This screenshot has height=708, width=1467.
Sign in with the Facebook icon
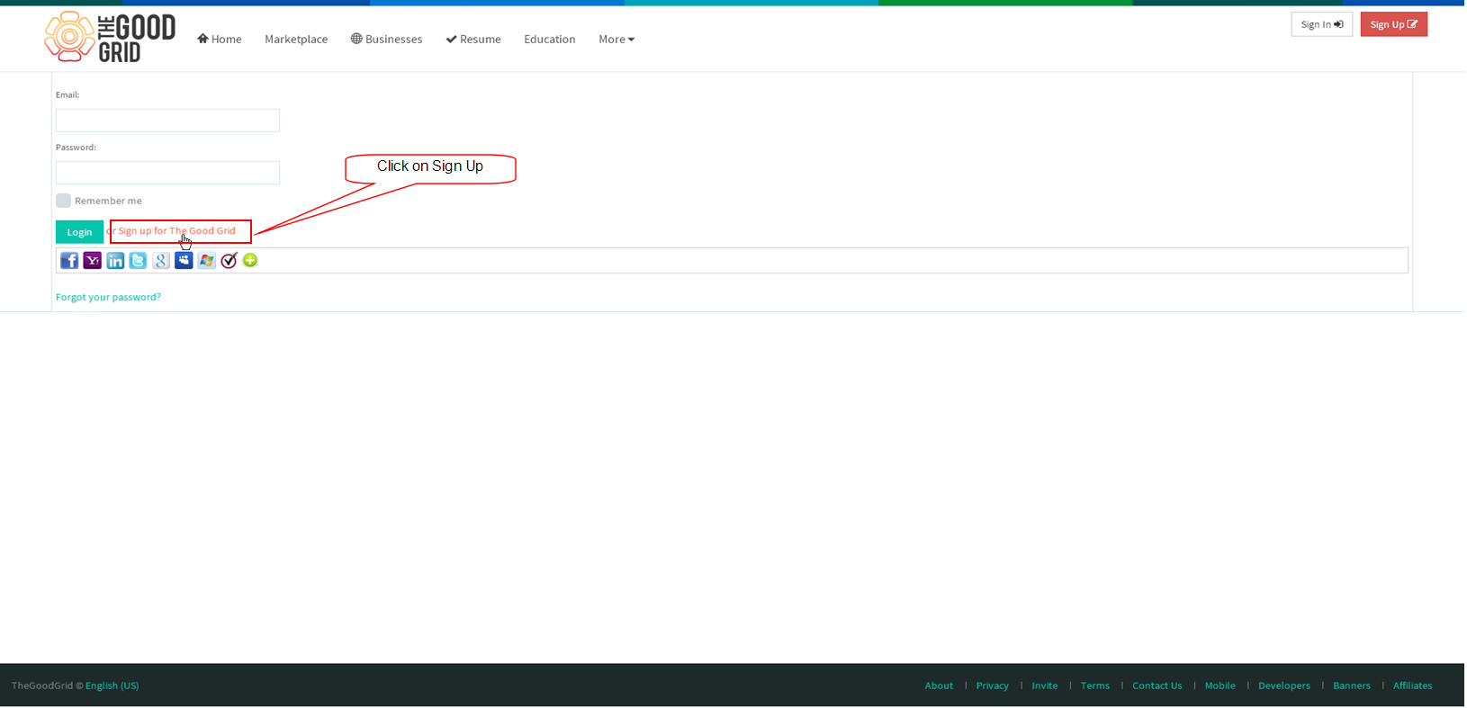(x=69, y=261)
